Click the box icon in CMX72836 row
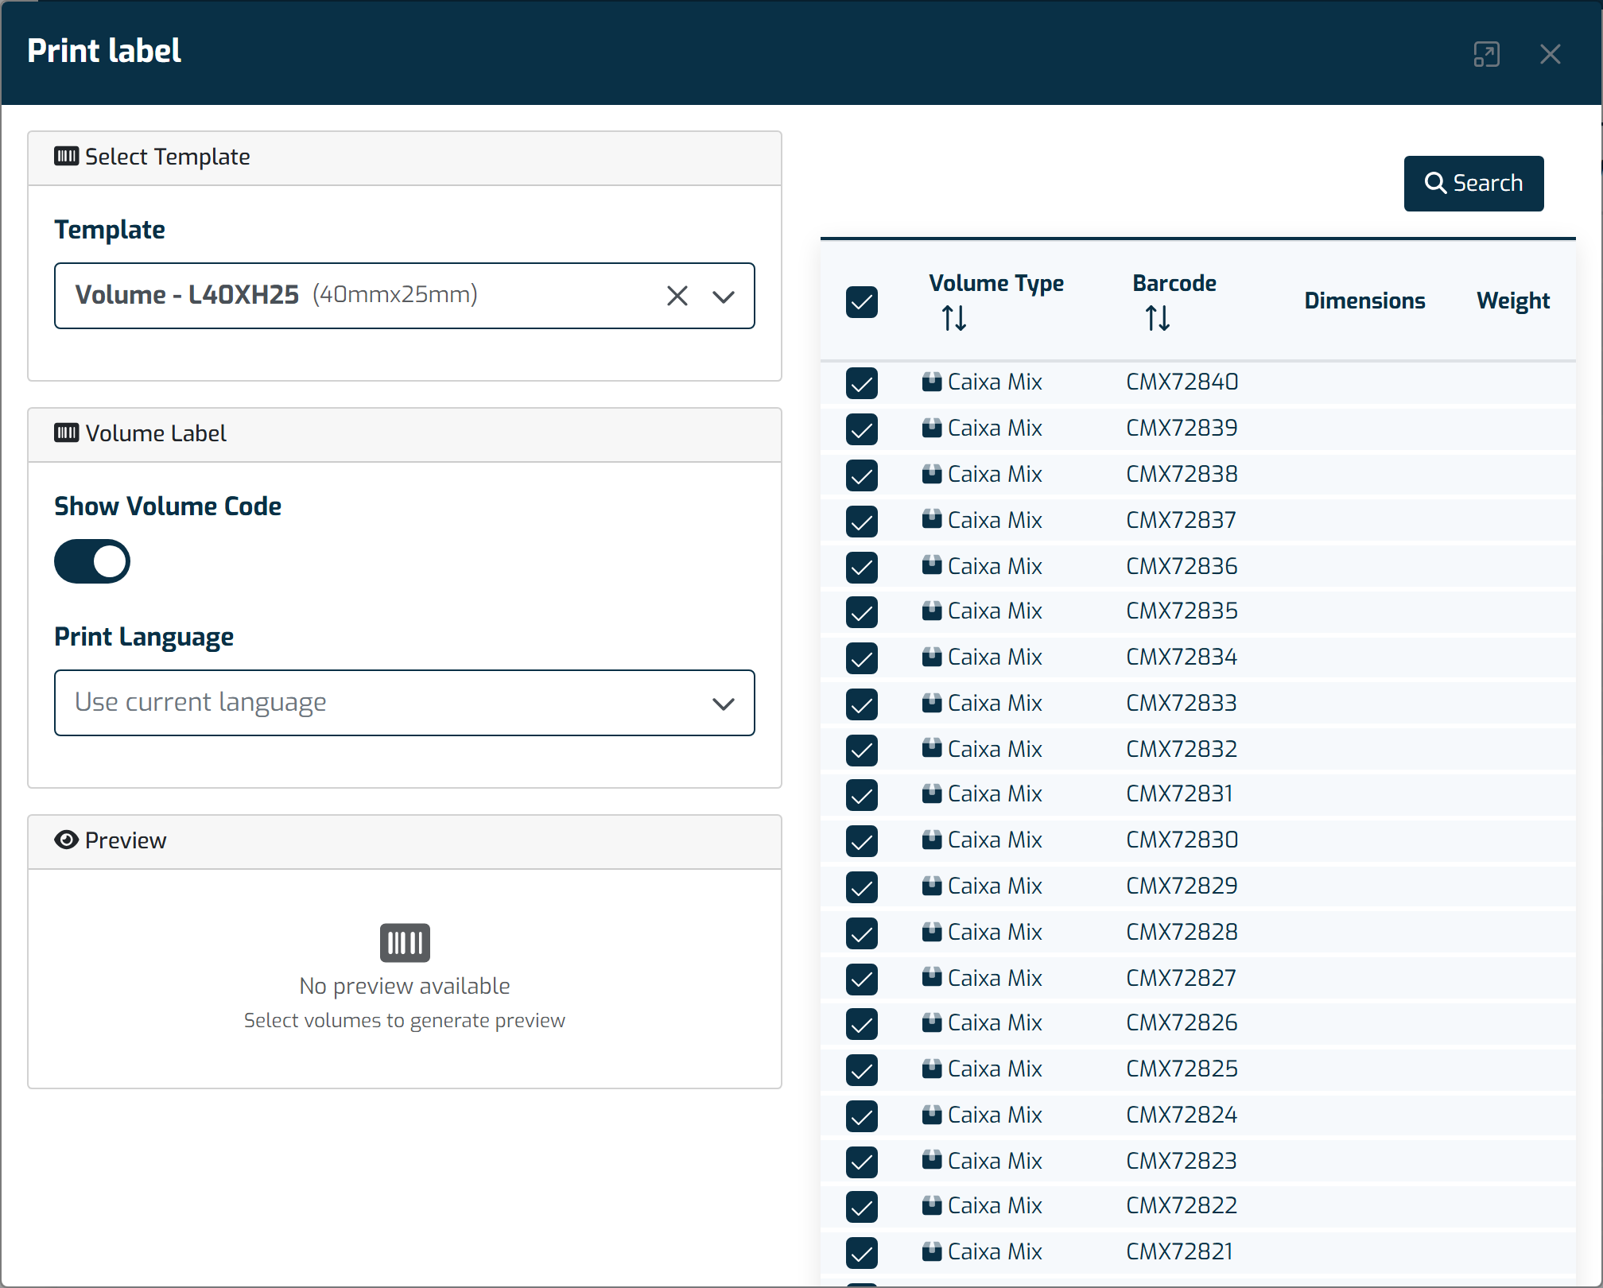Viewport: 1603px width, 1288px height. point(932,566)
